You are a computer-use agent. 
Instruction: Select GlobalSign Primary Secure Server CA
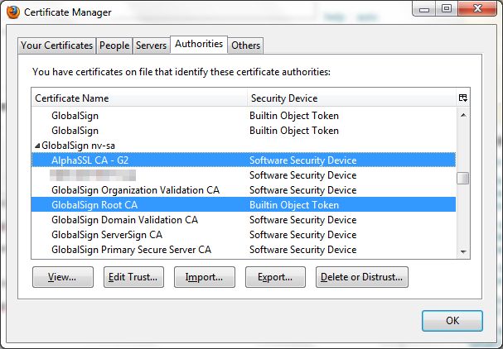pyautogui.click(x=244, y=250)
